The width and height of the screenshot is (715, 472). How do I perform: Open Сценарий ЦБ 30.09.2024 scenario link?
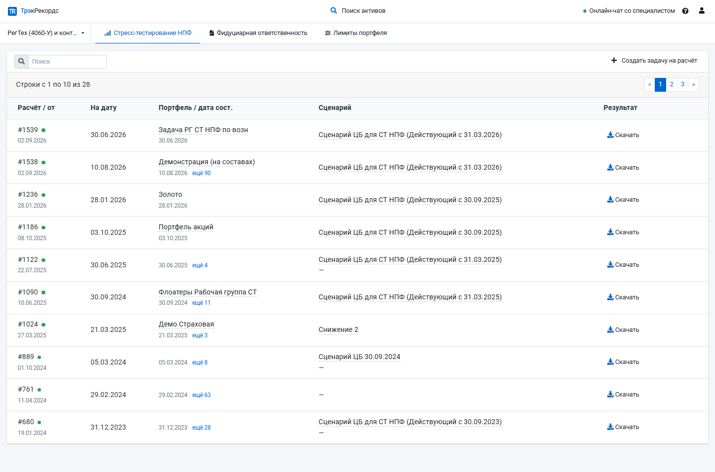tap(359, 357)
